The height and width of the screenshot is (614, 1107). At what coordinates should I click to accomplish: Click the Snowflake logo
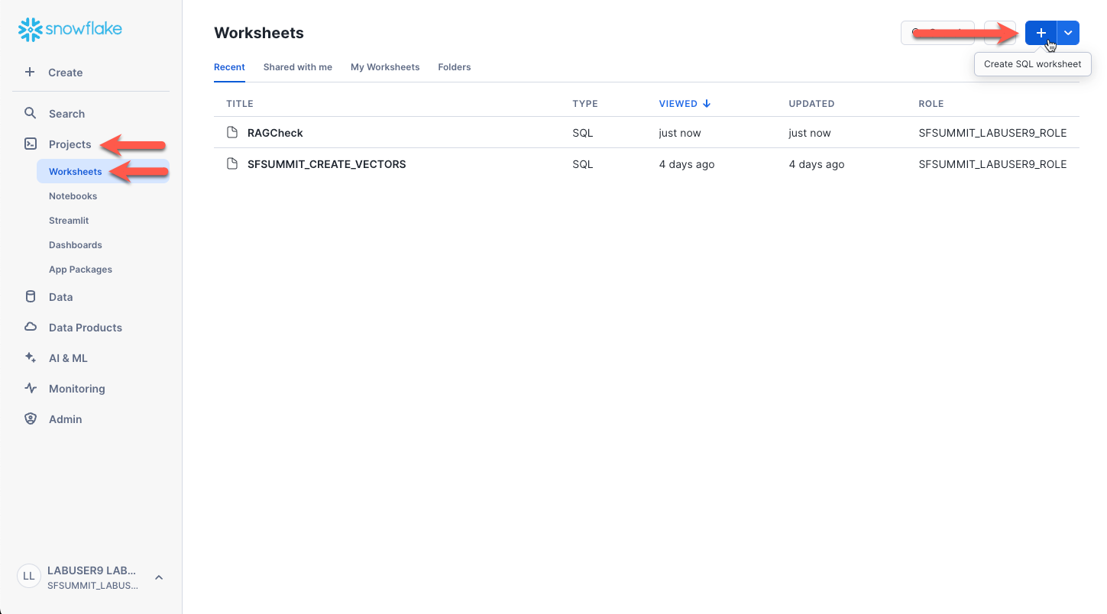pyautogui.click(x=70, y=30)
